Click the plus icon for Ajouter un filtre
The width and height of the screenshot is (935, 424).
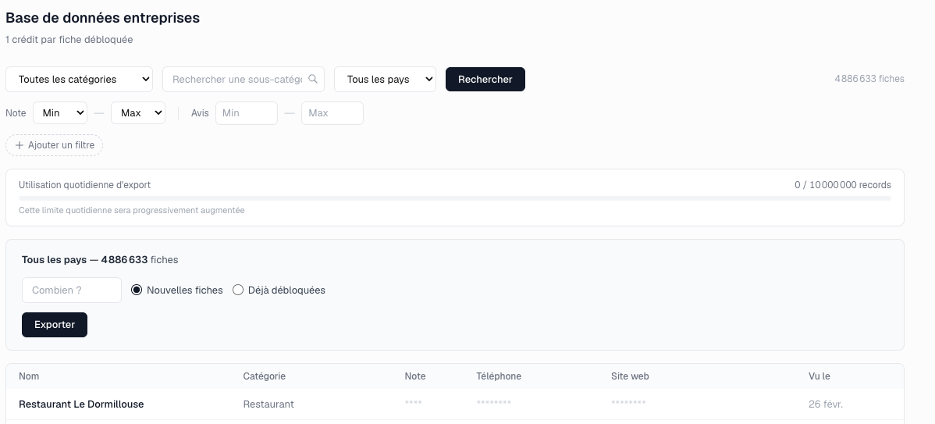(x=20, y=145)
